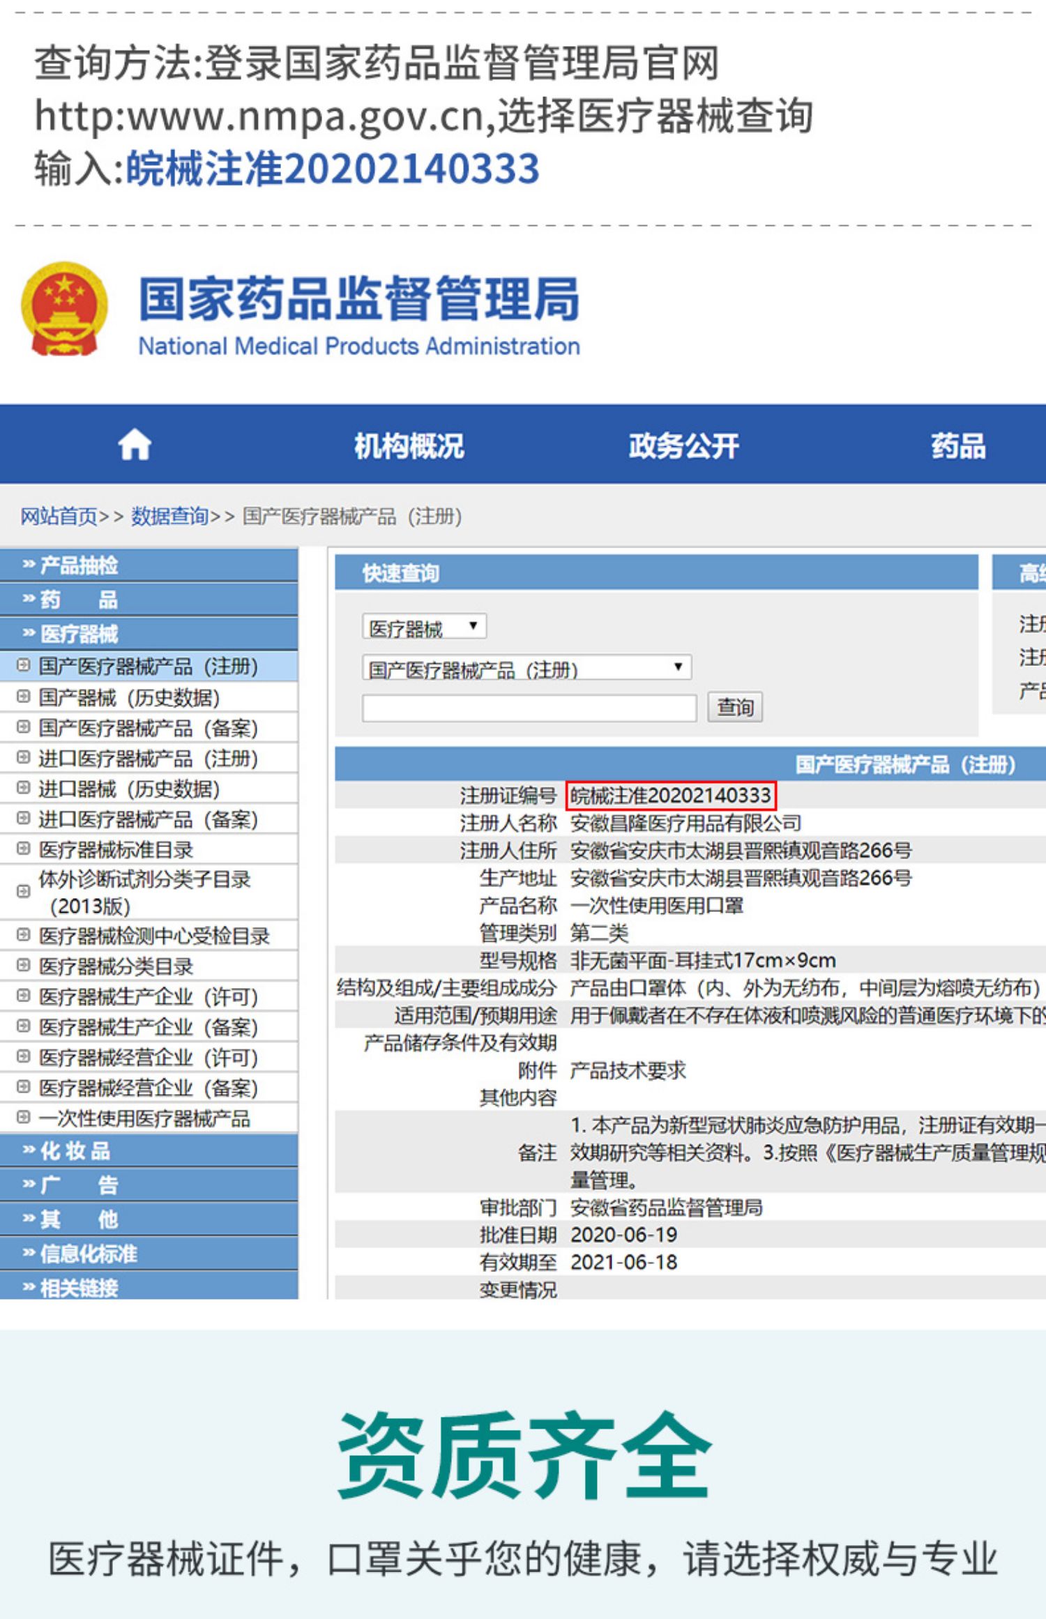Expand the 信息化标准 sidebar section
The height and width of the screenshot is (1619, 1046).
click(149, 1253)
